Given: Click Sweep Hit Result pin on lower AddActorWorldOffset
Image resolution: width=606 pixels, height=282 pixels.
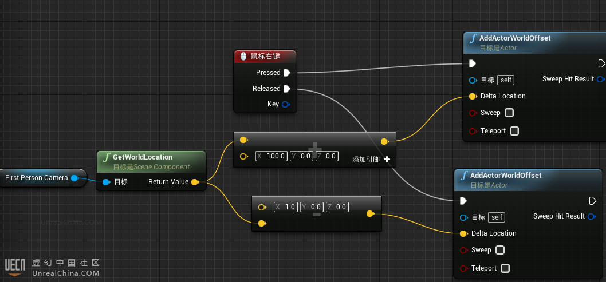Looking at the screenshot, I should (x=591, y=216).
